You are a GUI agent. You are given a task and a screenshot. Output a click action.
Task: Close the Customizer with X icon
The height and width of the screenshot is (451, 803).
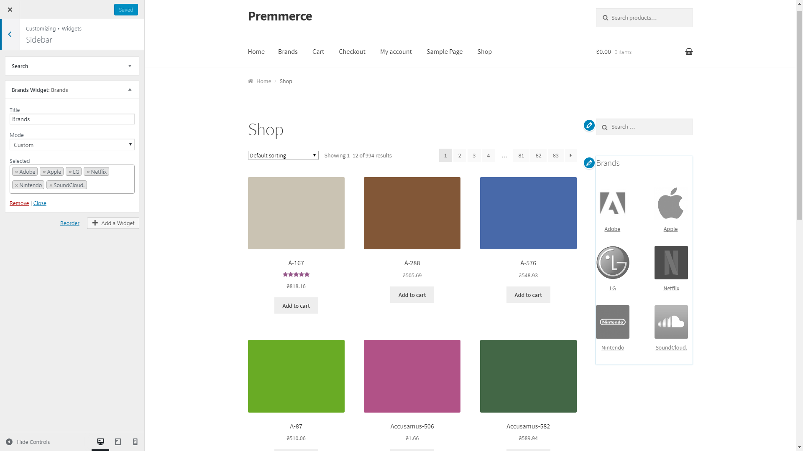pos(10,10)
